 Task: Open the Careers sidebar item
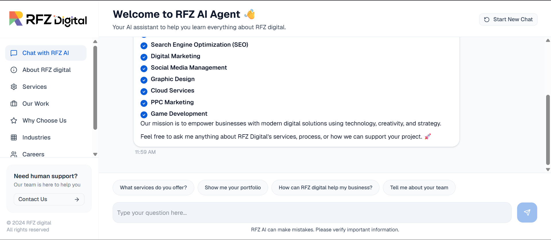(x=46, y=154)
